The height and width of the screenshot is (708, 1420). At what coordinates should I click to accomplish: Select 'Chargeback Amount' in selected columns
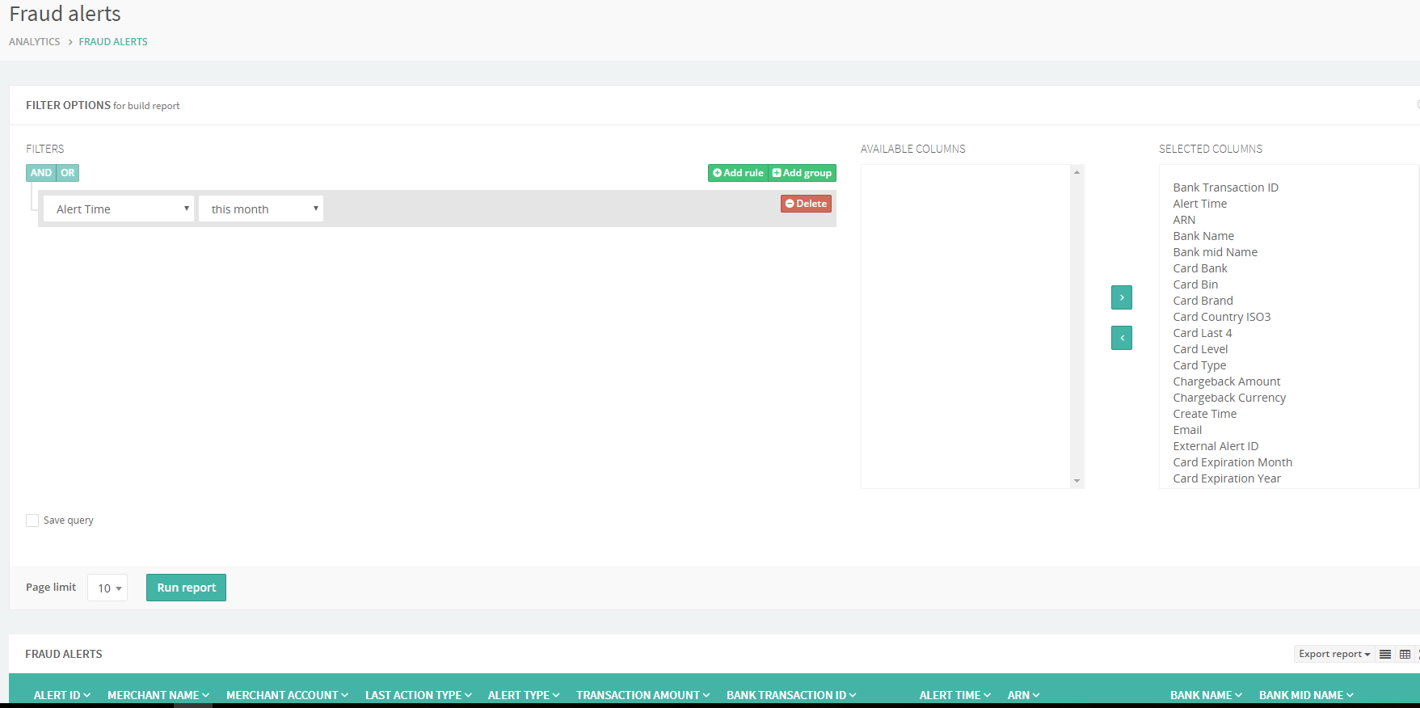click(x=1227, y=381)
